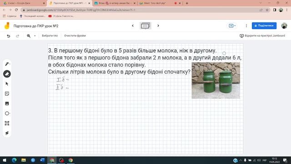Click Відкрити на пристрої Jamboard
The height and width of the screenshot is (164, 291).
262,36
